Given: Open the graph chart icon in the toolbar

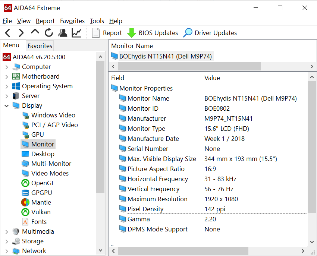Looking at the screenshot, I should [x=76, y=33].
